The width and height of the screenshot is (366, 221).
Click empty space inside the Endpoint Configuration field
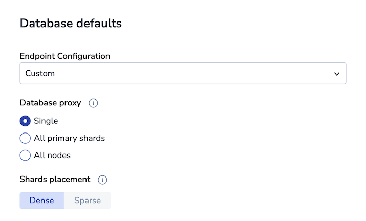click(205, 73)
